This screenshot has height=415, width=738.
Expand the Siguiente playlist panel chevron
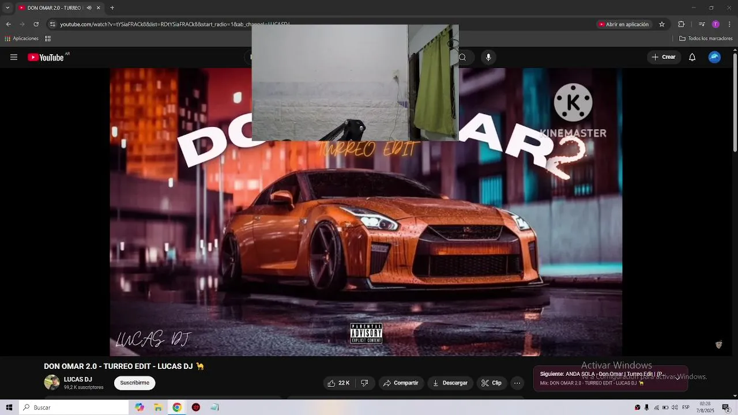point(677,379)
